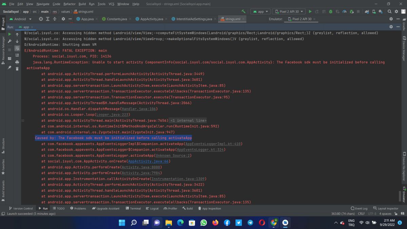This screenshot has height=229, width=407.
Task: Open the AVD Device Manager icon in toolbar
Action: pyautogui.click(x=374, y=12)
